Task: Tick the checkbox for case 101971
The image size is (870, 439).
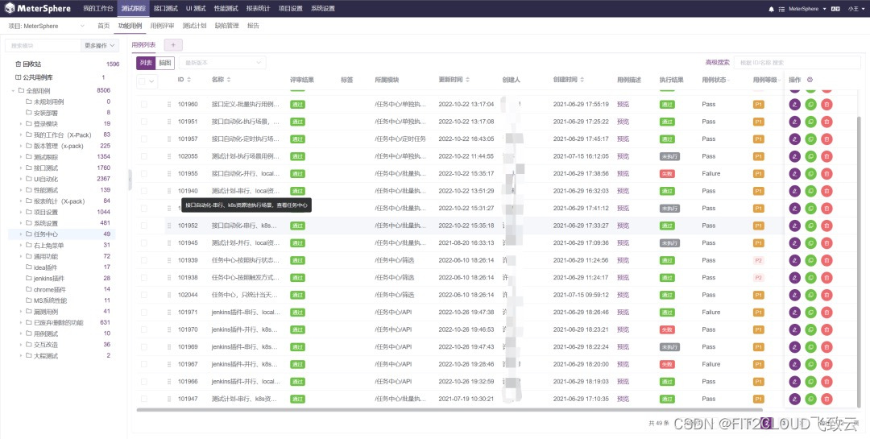Action: click(144, 312)
